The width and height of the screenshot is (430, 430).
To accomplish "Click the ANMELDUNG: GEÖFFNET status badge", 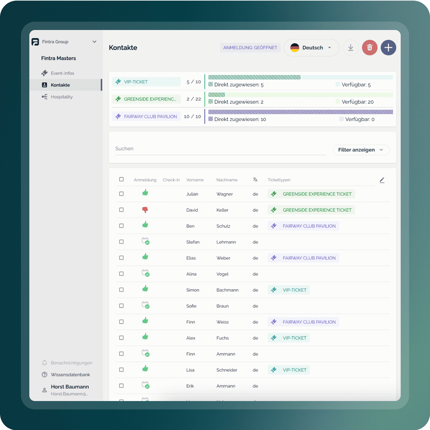I will click(250, 48).
